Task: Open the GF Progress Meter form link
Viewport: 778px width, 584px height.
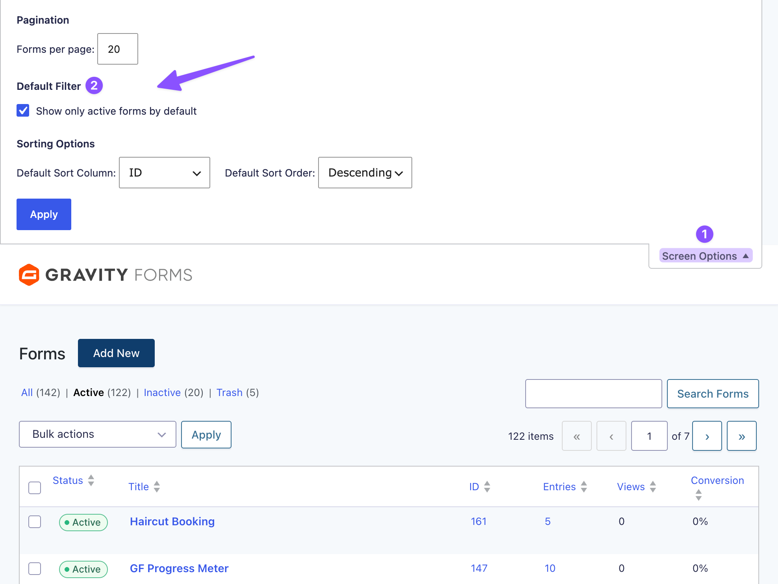Action: pyautogui.click(x=179, y=568)
